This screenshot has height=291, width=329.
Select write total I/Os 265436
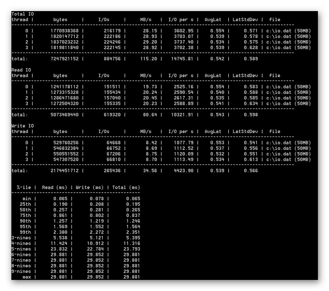pos(112,171)
